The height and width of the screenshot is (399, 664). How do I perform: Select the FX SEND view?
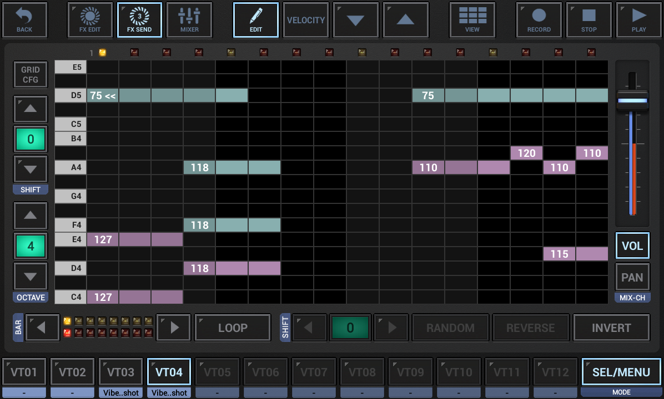click(139, 19)
